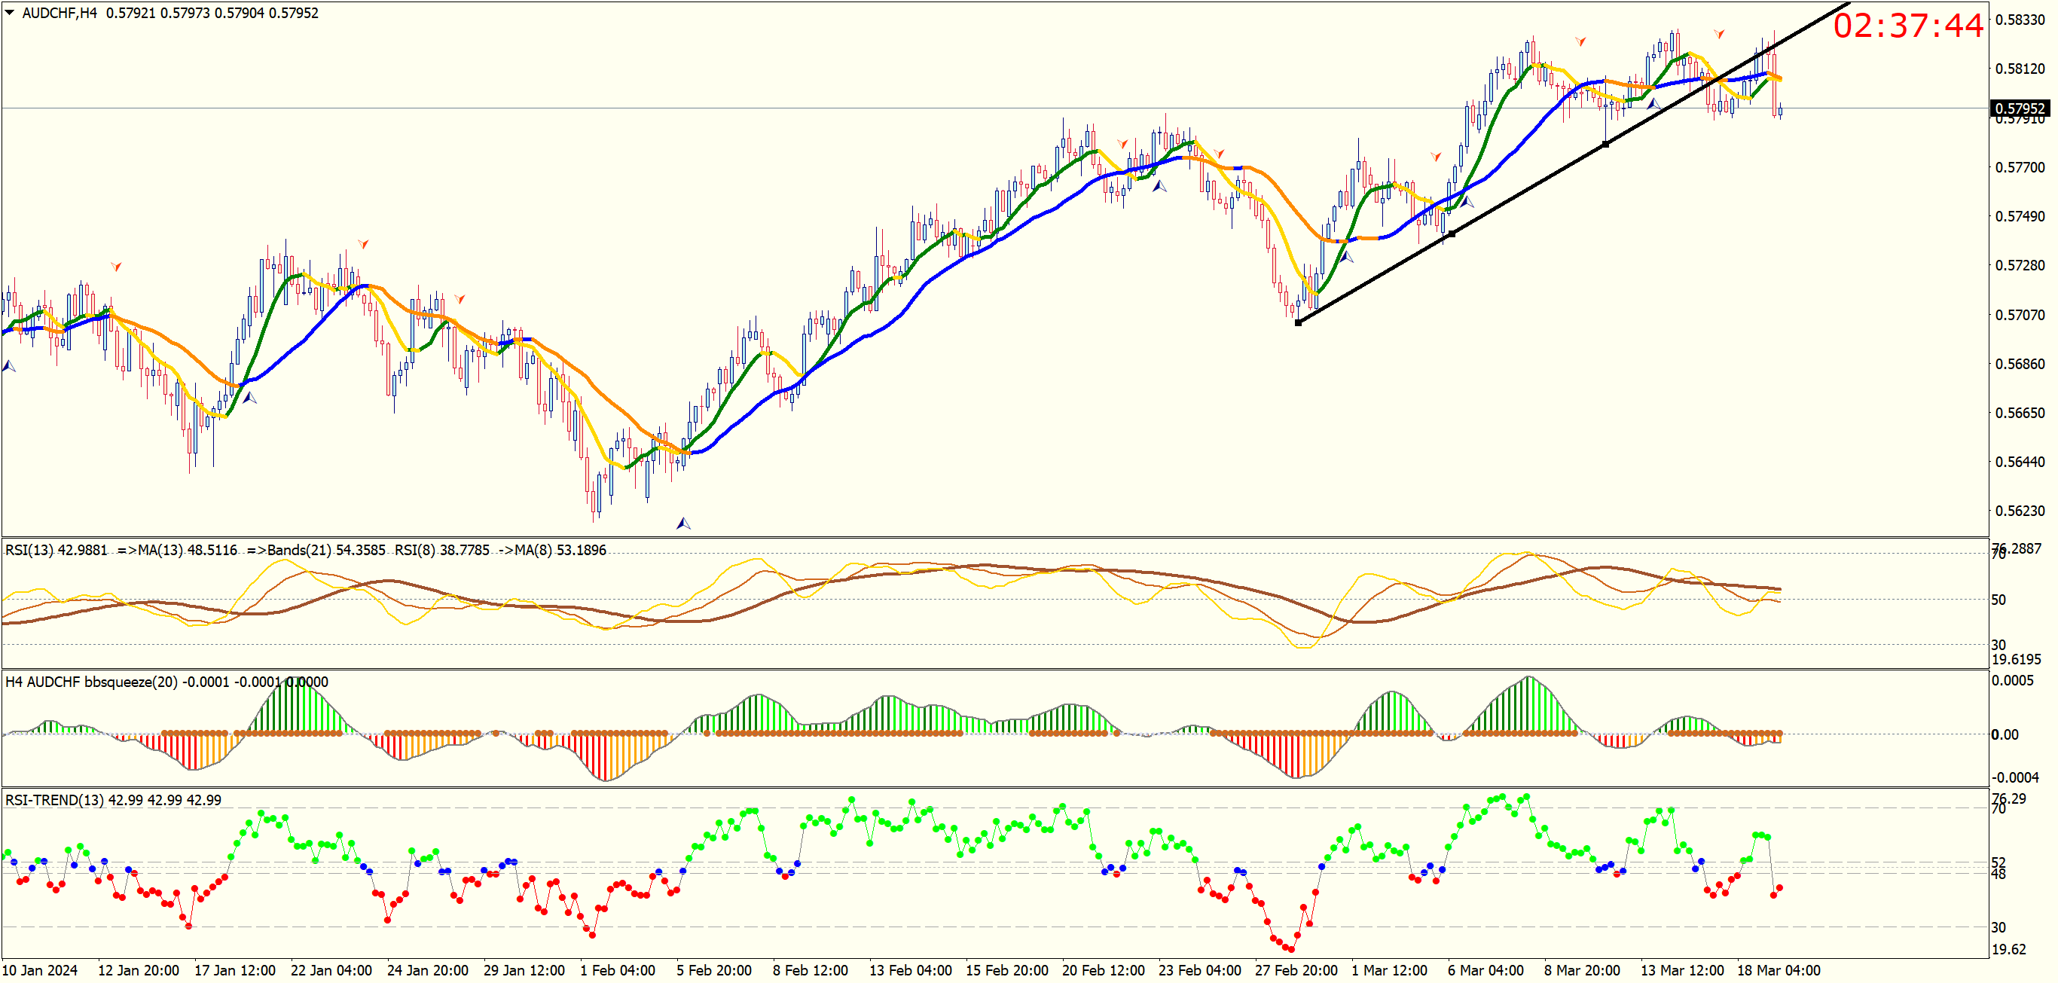Click the 0.58330 price scale label
This screenshot has height=983, width=2058.
[x=2020, y=20]
